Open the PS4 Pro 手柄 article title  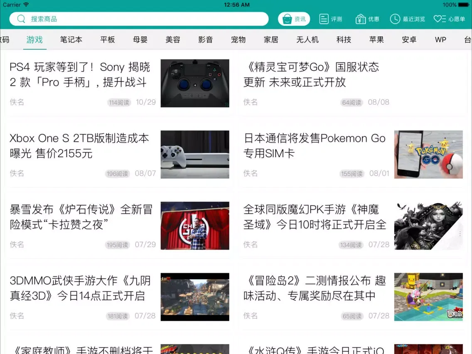point(80,74)
